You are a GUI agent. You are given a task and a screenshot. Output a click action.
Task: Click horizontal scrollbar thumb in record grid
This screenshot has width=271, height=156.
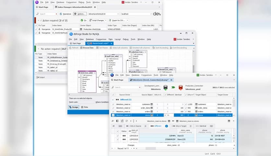151,148
